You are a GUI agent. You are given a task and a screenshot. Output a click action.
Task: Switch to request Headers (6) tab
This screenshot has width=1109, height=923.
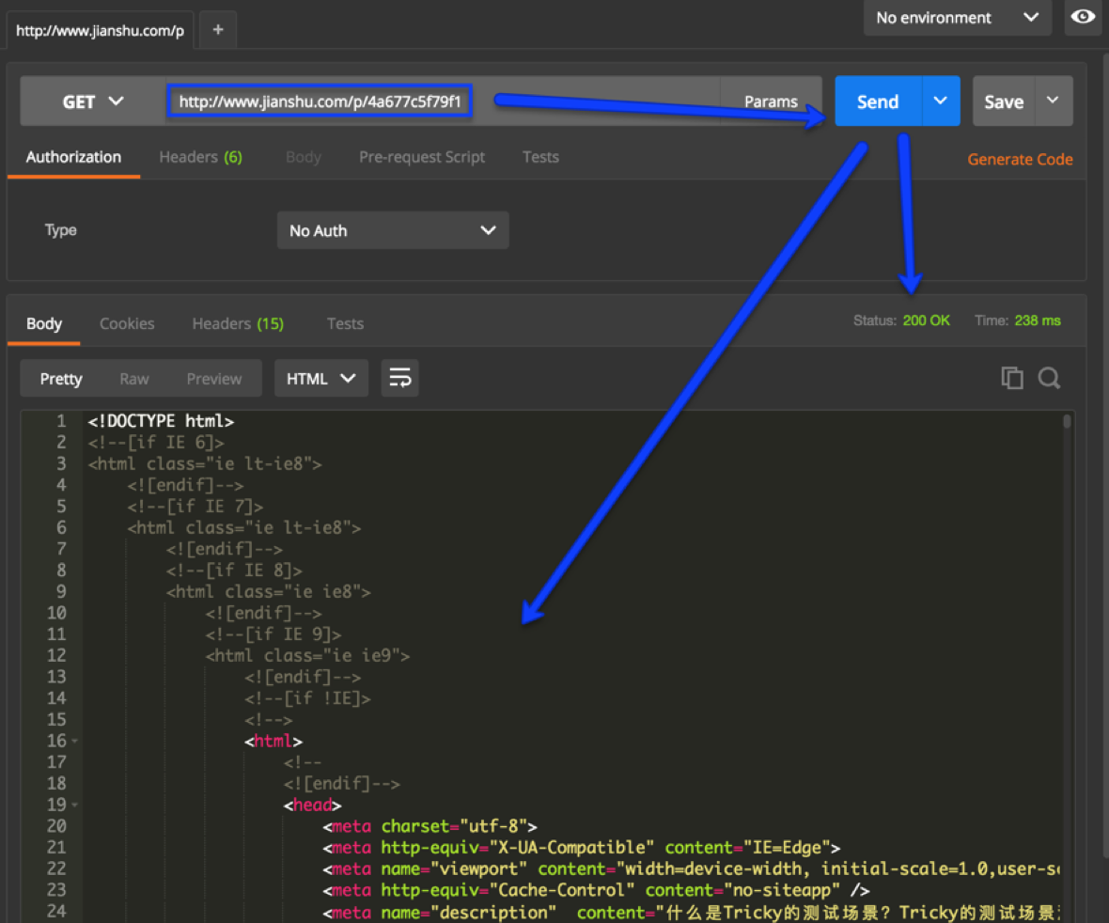pos(201,157)
